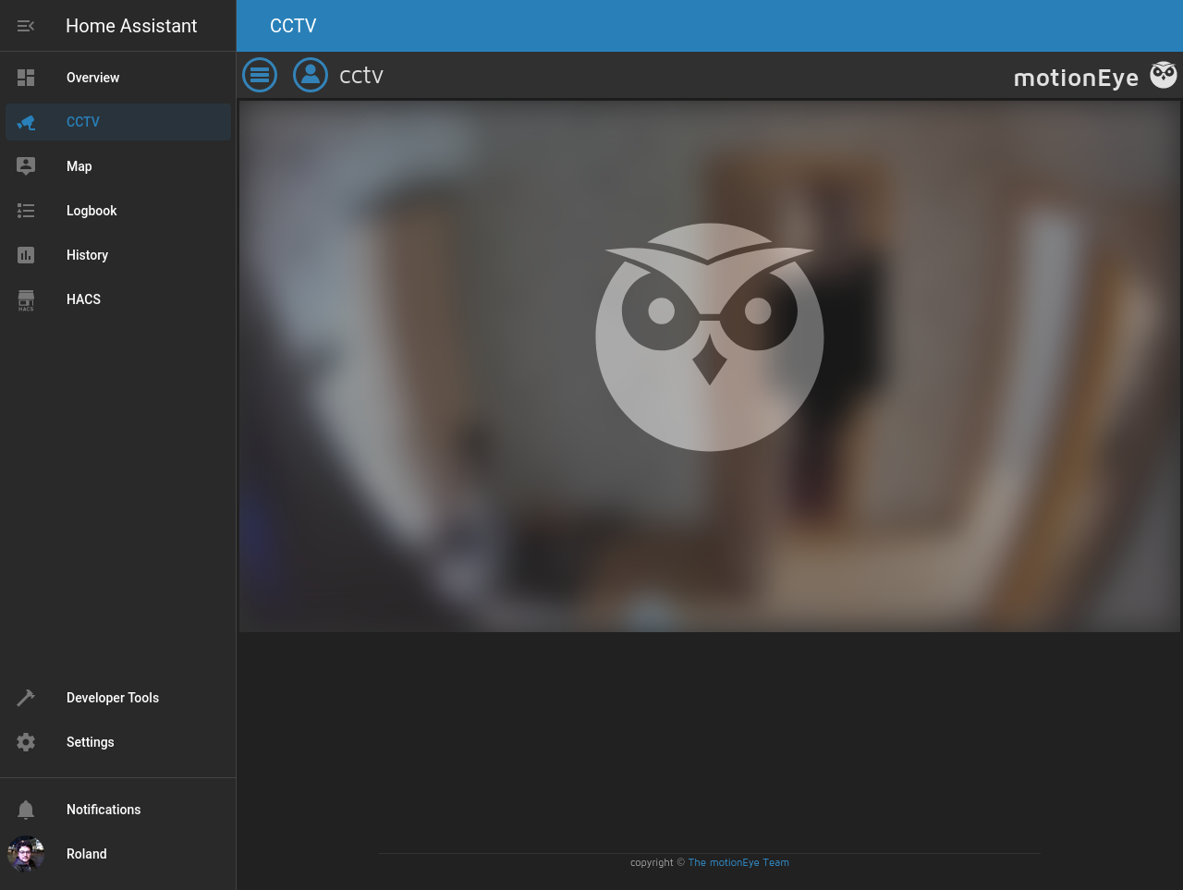This screenshot has height=890, width=1183.
Task: Follow The motionEye Team link
Action: point(738,862)
